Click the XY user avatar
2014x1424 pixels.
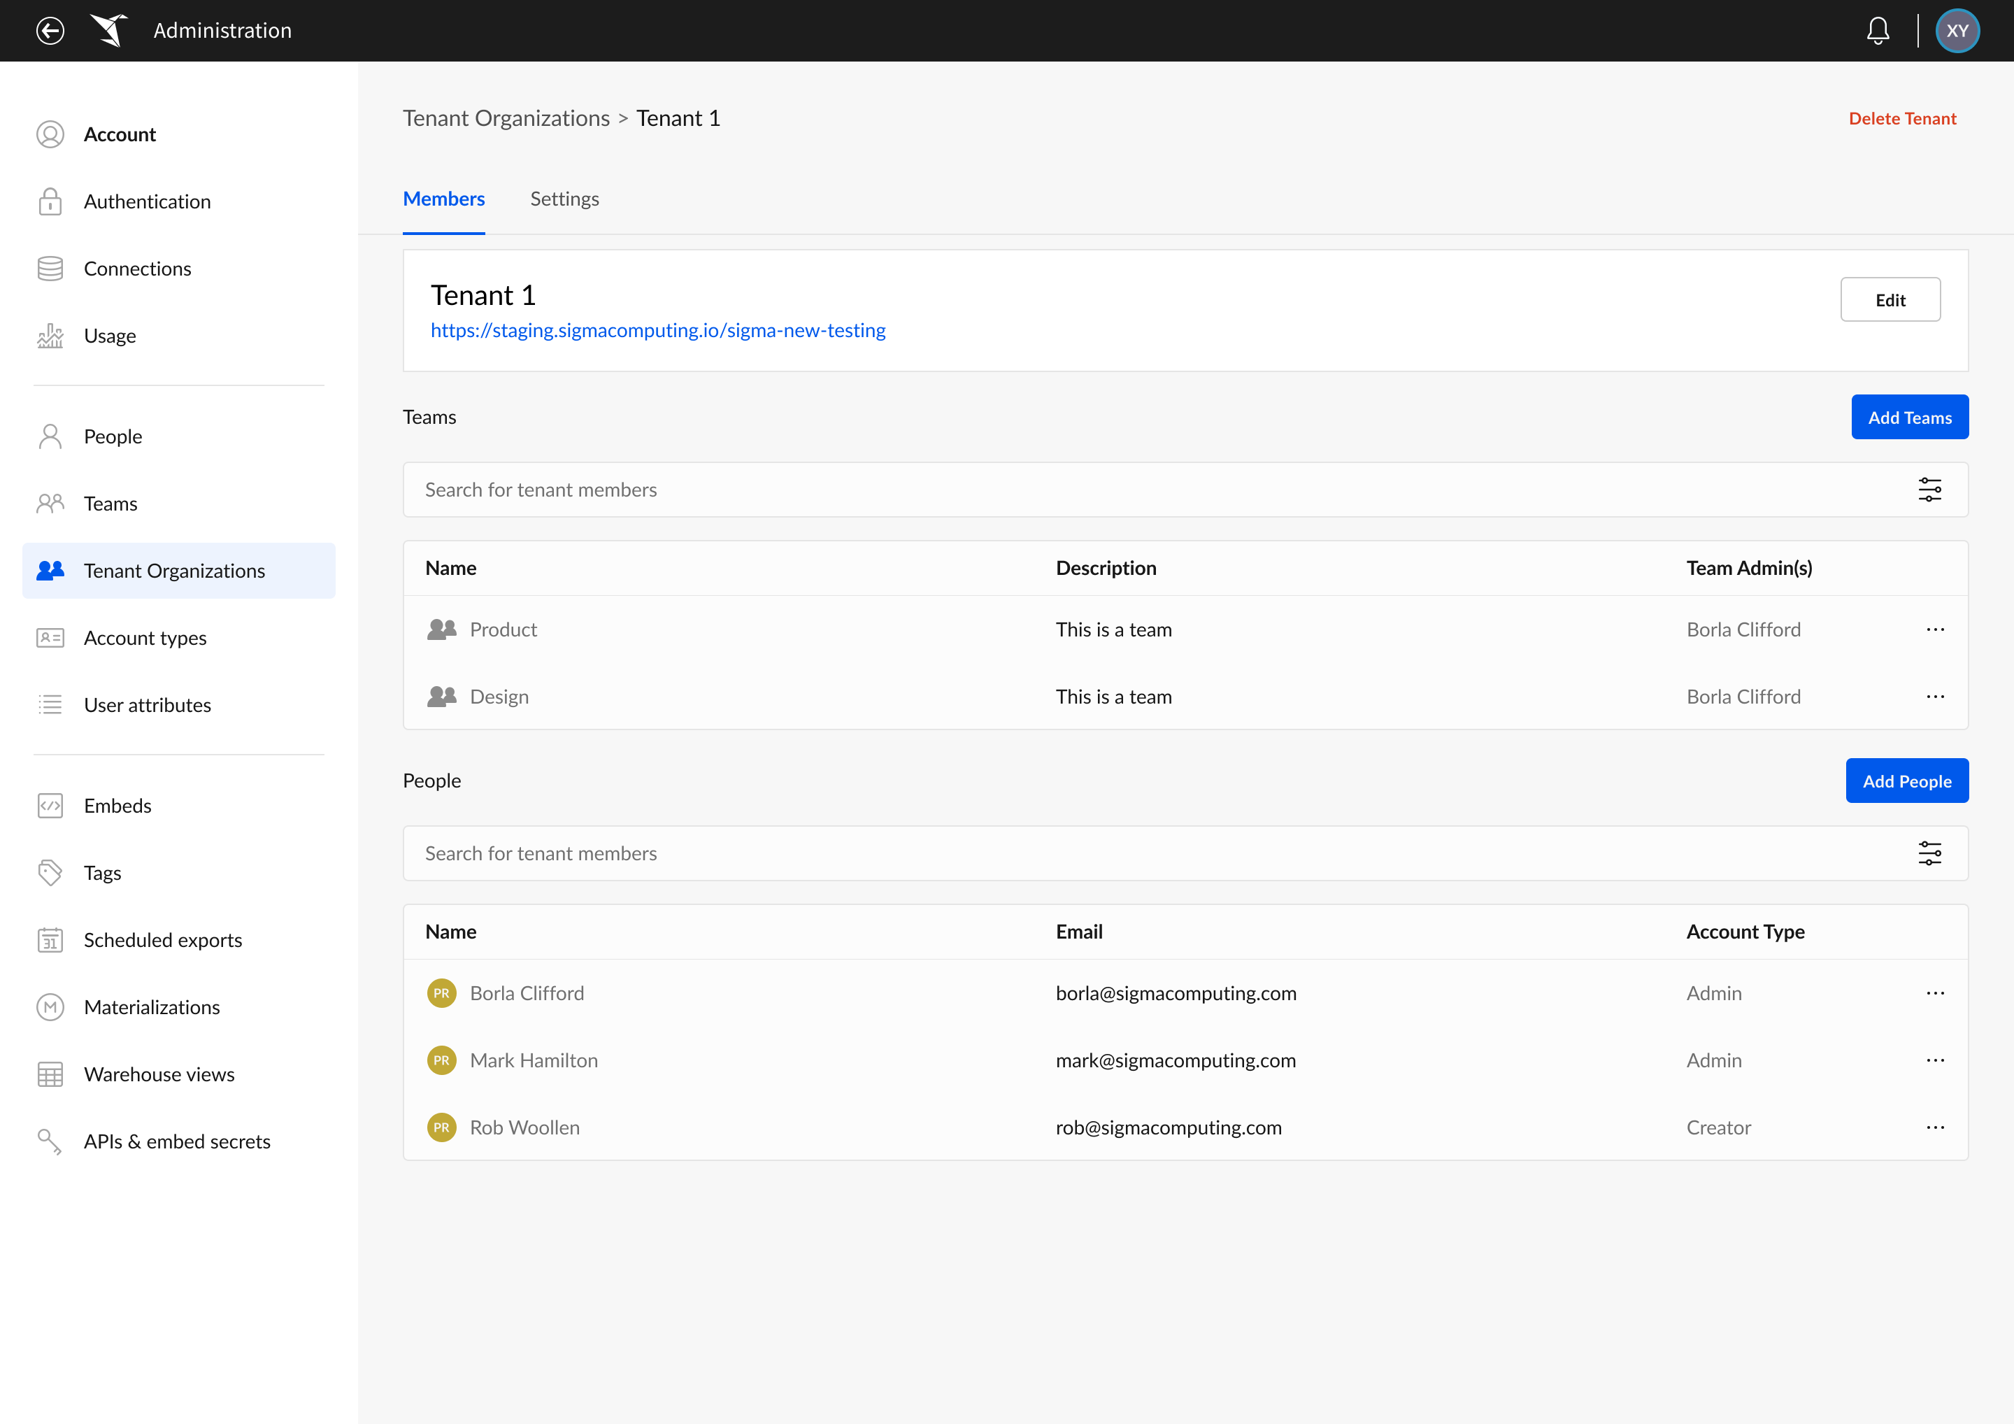coord(1957,31)
